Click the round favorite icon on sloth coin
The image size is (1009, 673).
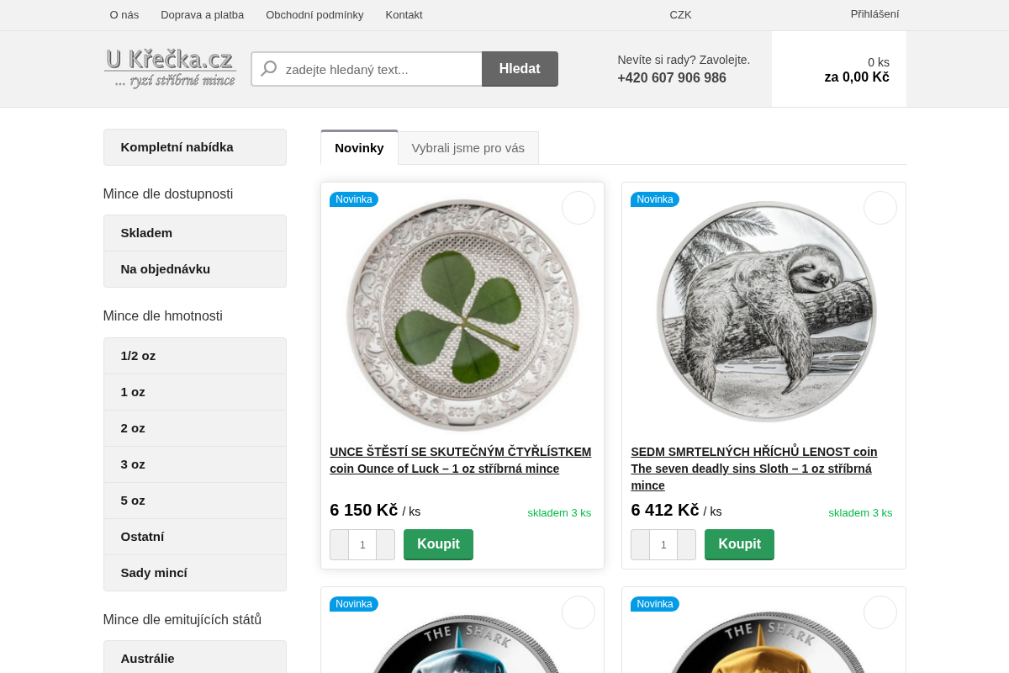[880, 208]
